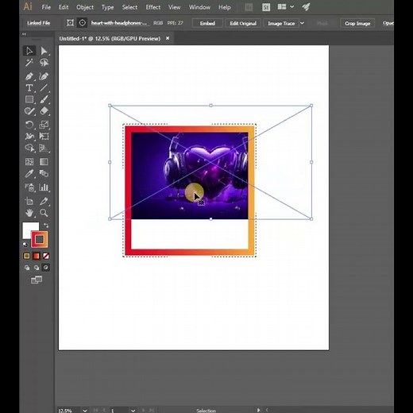Collapse the tools panel double arrow
The height and width of the screenshot is (413, 413).
[x=24, y=34]
